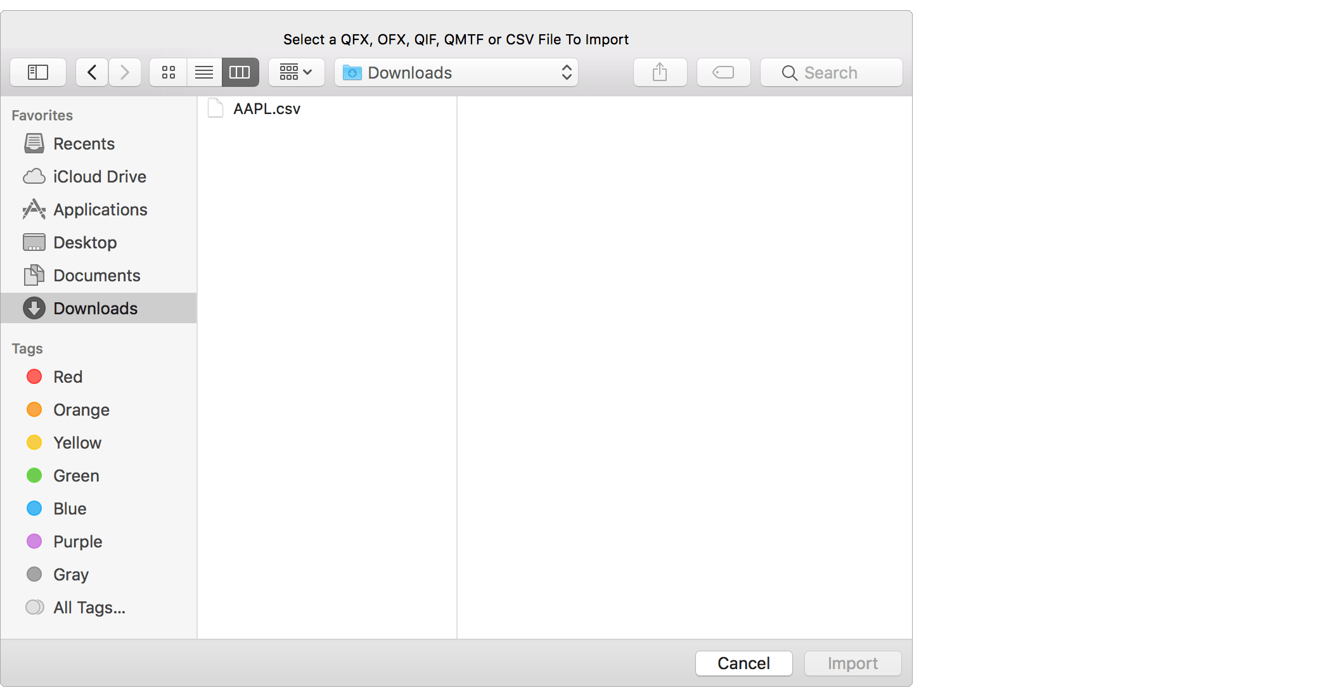Viewport: 1331px width, 697px height.
Task: Expand the path selector chevrons
Action: tap(566, 72)
